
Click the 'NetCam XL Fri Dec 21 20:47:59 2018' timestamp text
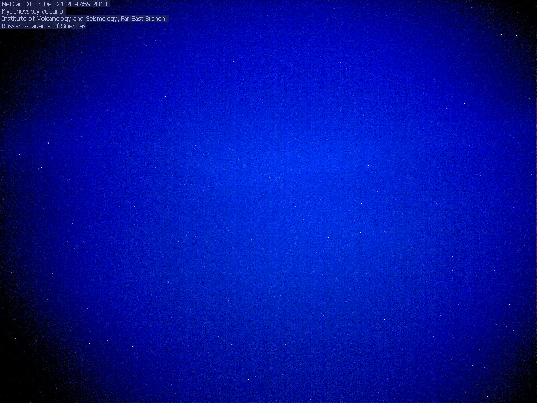55,4
